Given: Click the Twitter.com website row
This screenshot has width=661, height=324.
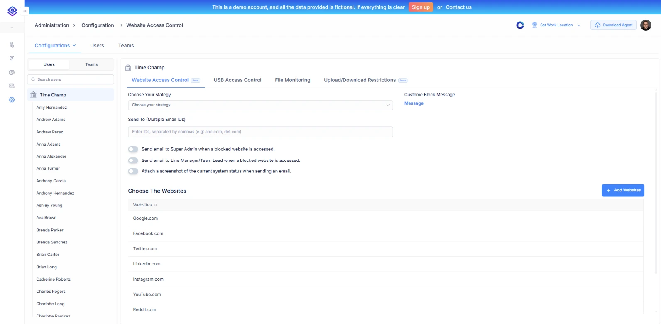Looking at the screenshot, I should pyautogui.click(x=386, y=249).
